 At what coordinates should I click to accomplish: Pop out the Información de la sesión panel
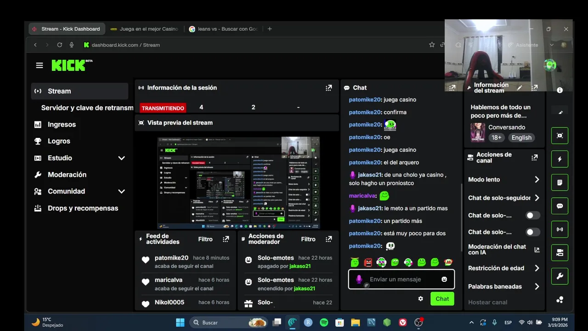tap(328, 88)
